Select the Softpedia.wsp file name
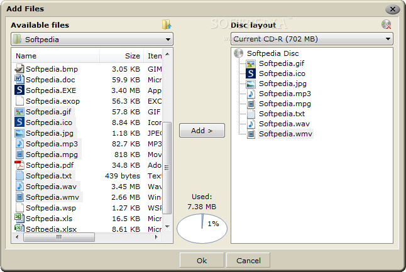 pos(51,207)
